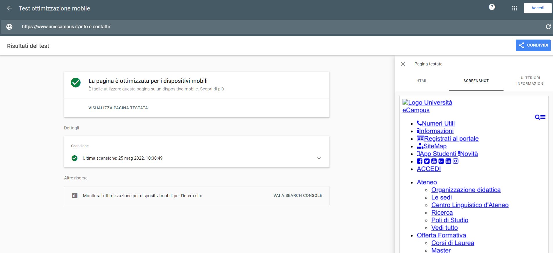Open the Ateneo menu link
Screen dimensions: 553x253
click(427, 182)
